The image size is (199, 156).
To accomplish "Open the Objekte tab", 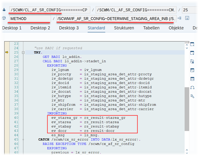I will coord(176,28).
